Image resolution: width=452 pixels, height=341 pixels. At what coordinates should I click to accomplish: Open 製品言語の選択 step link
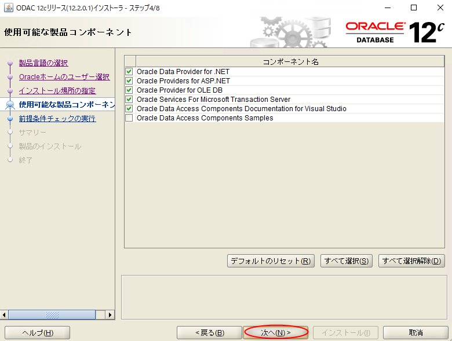click(43, 63)
